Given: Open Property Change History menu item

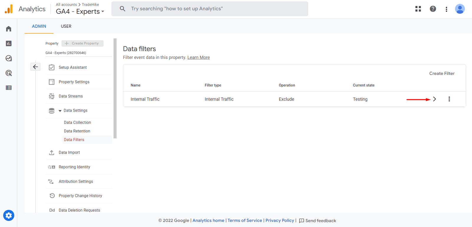Looking at the screenshot, I should click(80, 196).
